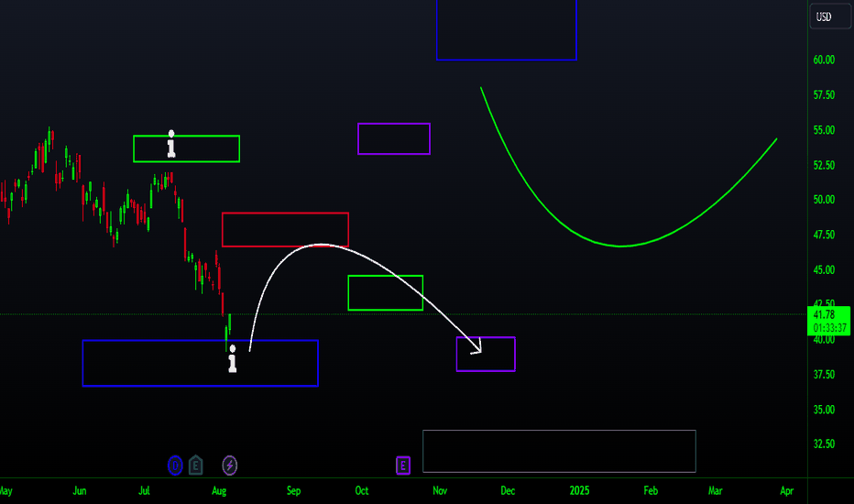
Task: Click the Aug label on time axis
Action: 219,491
